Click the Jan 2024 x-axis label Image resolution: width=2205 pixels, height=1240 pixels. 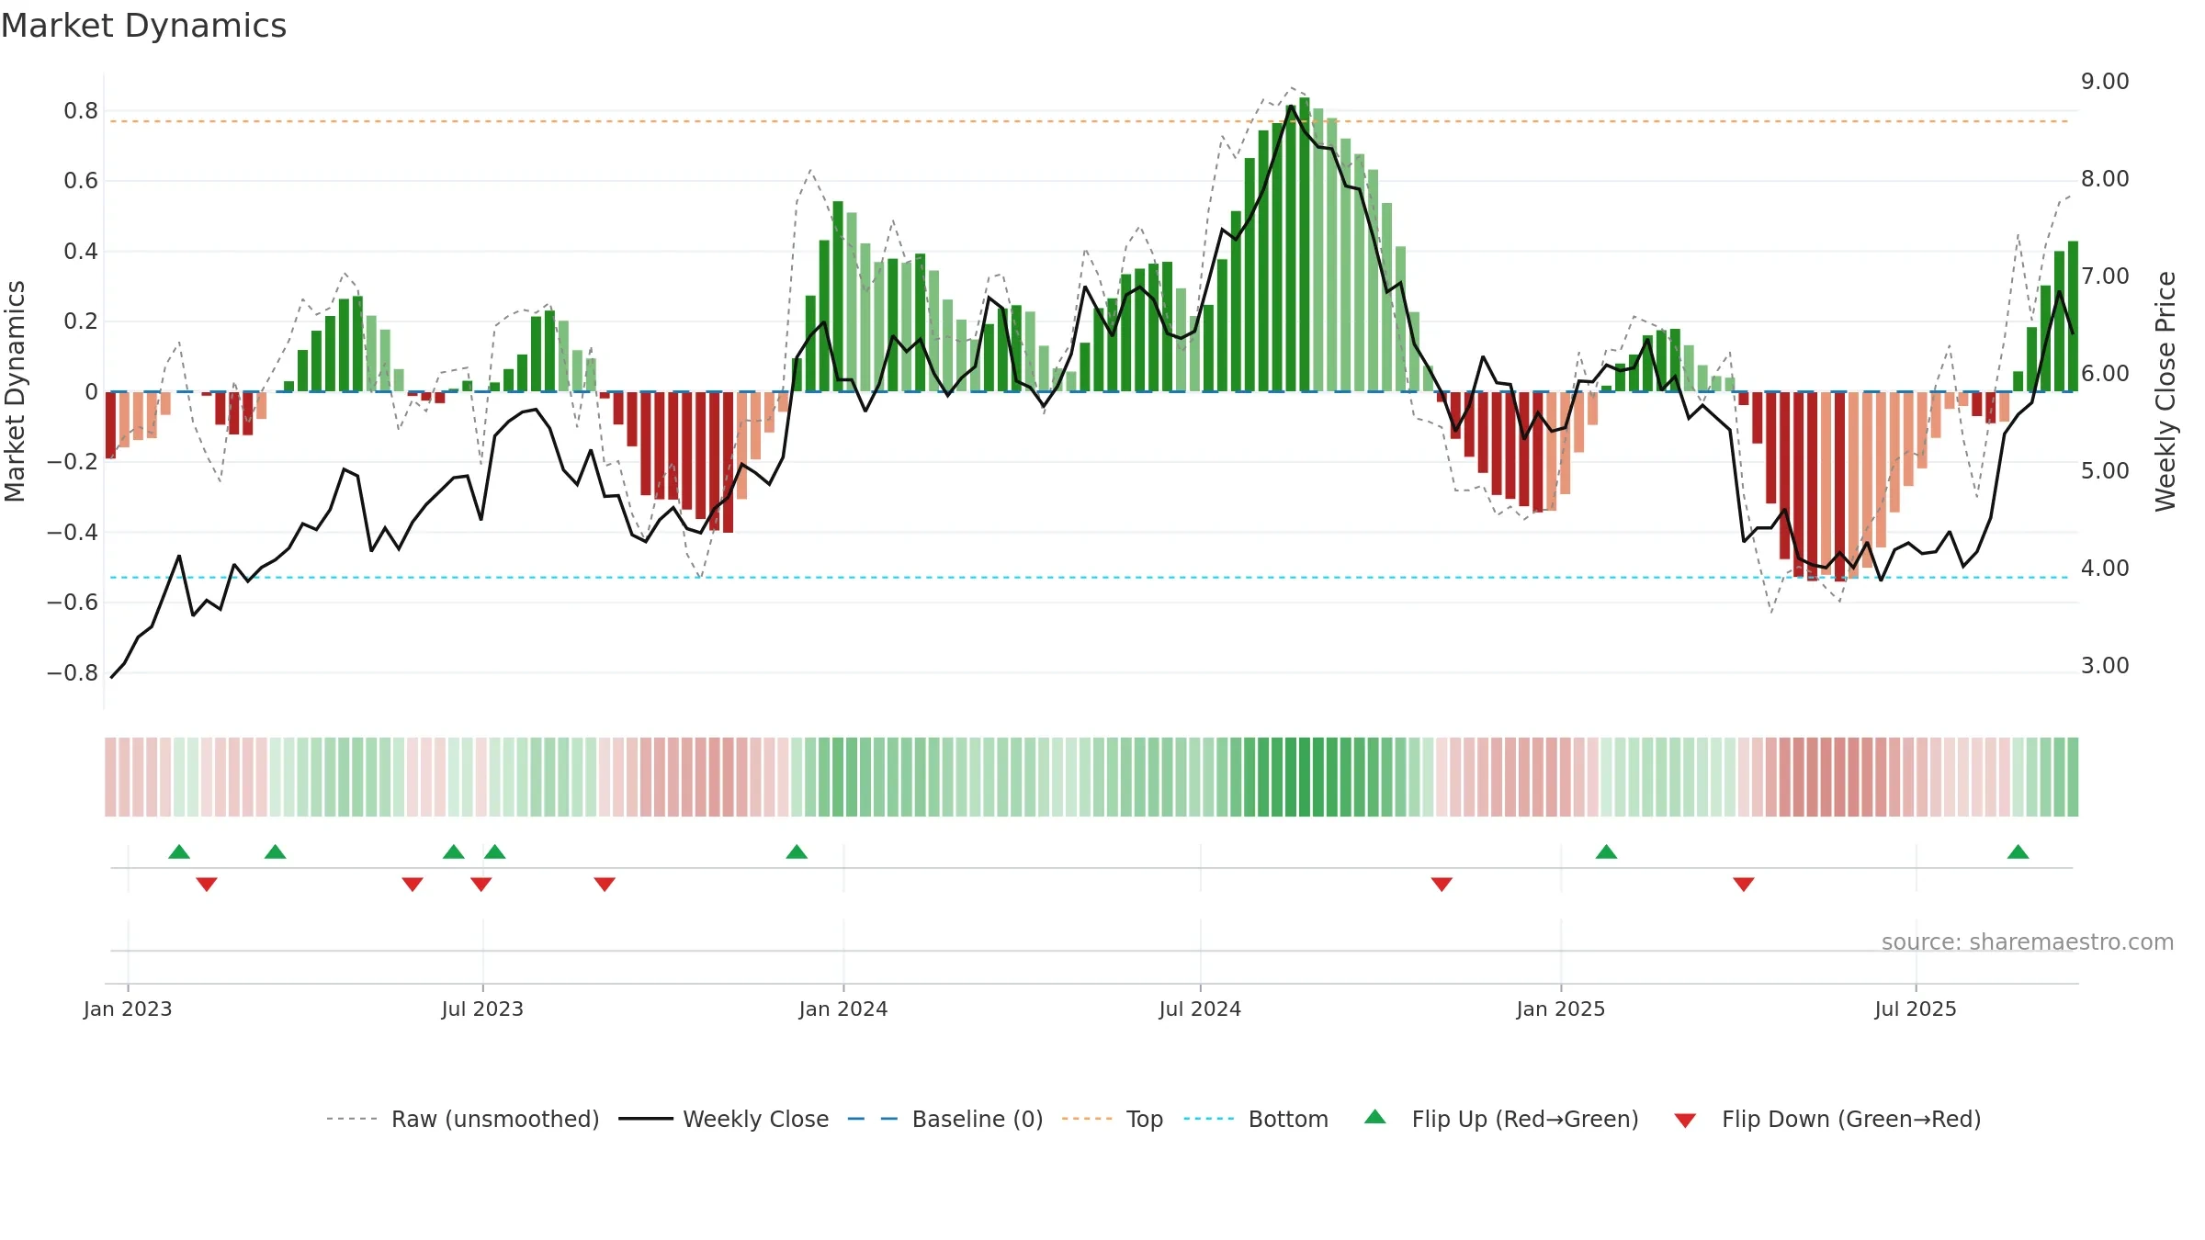click(x=843, y=1009)
